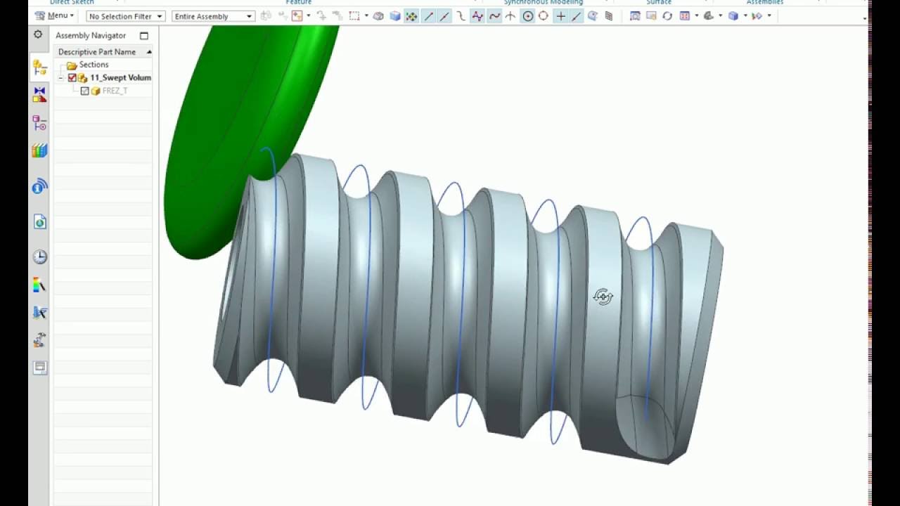The width and height of the screenshot is (900, 506).
Task: Open the rectangle selection dropdown arrow
Action: pyautogui.click(x=366, y=16)
